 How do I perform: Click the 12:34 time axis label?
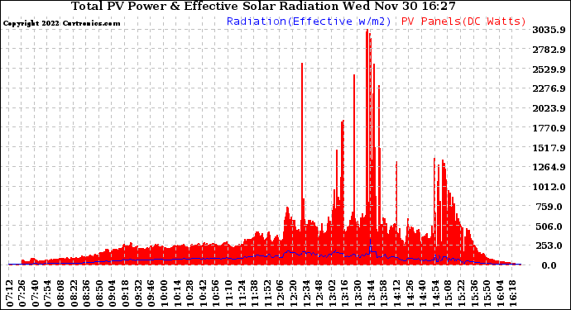tap(306, 293)
